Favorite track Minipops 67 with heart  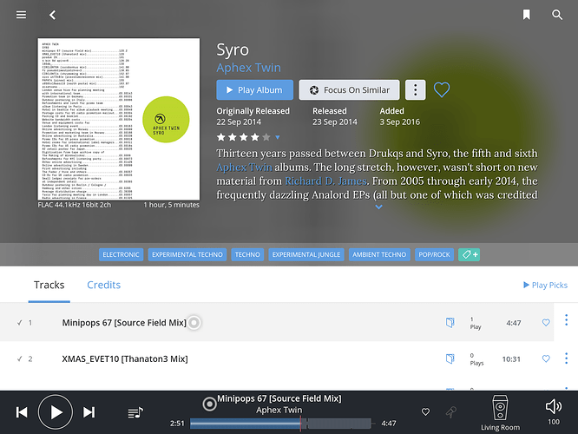[546, 323]
